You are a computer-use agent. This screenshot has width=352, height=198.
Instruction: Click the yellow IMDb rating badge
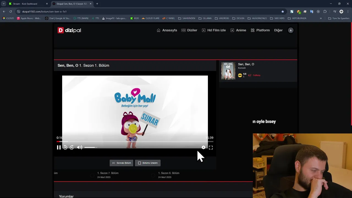(240, 75)
